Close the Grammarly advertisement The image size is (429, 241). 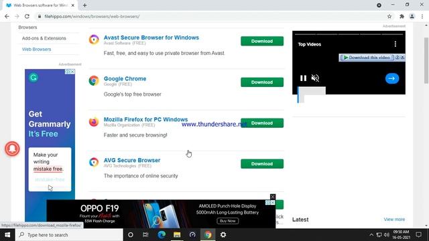click(x=72, y=72)
